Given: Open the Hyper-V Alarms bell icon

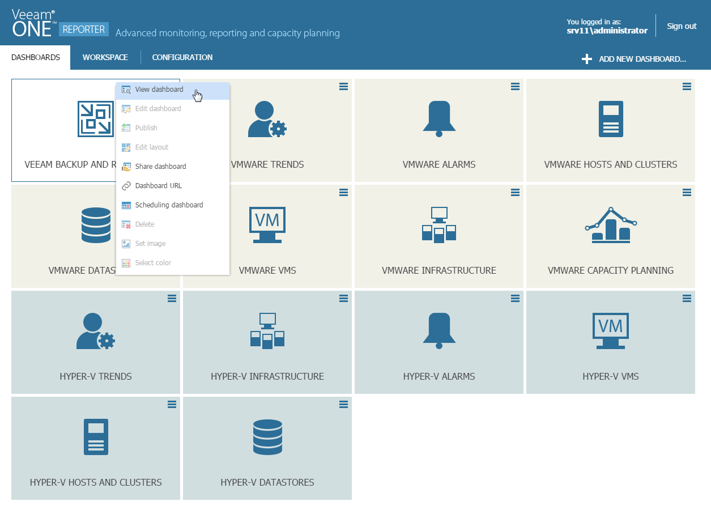Looking at the screenshot, I should pyautogui.click(x=439, y=331).
